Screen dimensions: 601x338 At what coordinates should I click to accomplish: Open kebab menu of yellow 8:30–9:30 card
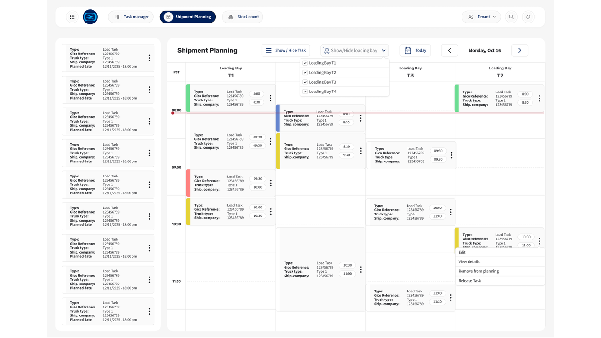(361, 151)
